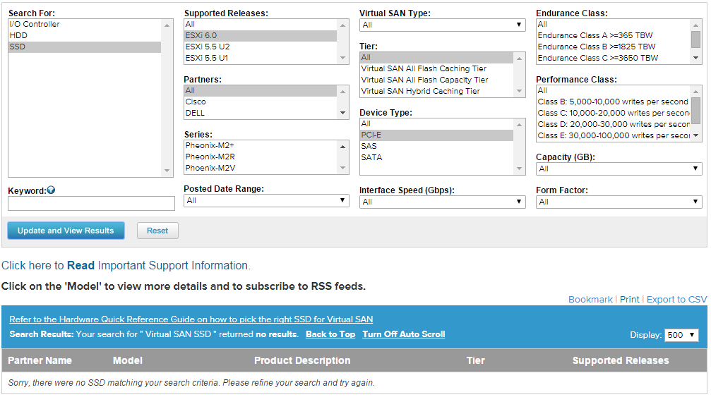The height and width of the screenshot is (397, 711).
Task: Select HDD in Search For list
Action: [x=84, y=36]
